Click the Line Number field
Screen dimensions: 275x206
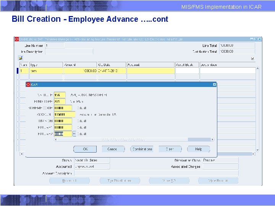point(55,45)
